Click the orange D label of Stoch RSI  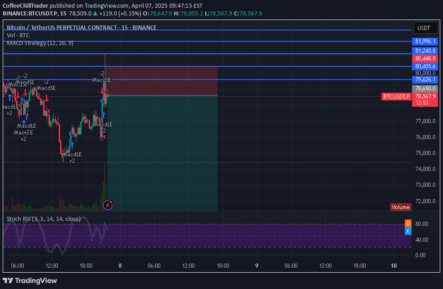[408, 224]
